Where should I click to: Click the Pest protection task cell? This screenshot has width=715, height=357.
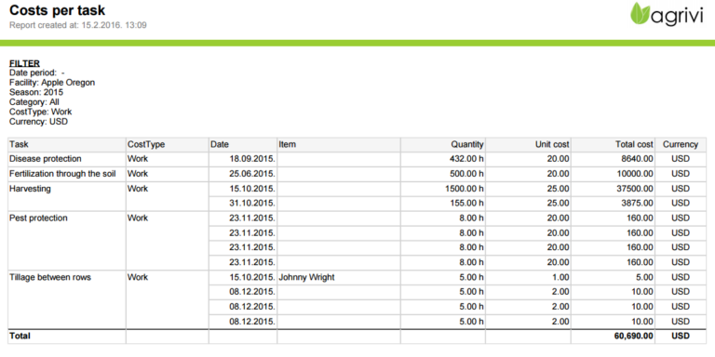pos(67,240)
